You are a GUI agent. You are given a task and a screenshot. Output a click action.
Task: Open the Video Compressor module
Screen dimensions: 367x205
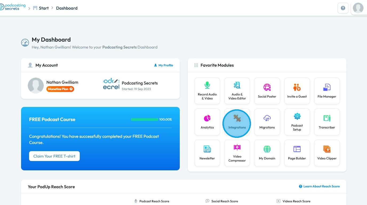[x=237, y=153]
